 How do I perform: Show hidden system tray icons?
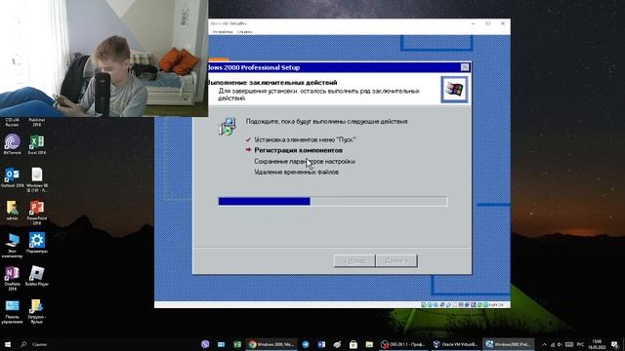(544, 344)
